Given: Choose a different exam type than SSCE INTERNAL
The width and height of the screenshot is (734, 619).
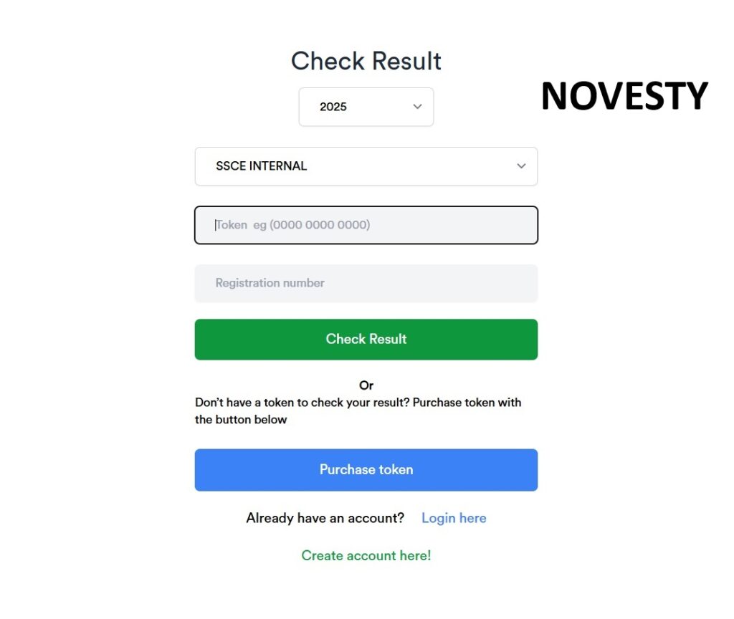Looking at the screenshot, I should click(366, 165).
